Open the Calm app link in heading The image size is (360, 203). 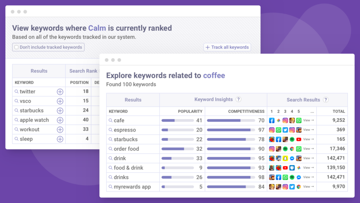click(97, 28)
